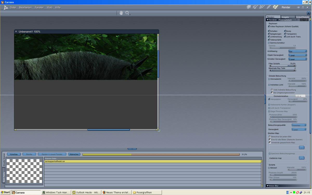Toggle the Transparenz checkbox
The image size is (312, 195).
click(x=285, y=34)
